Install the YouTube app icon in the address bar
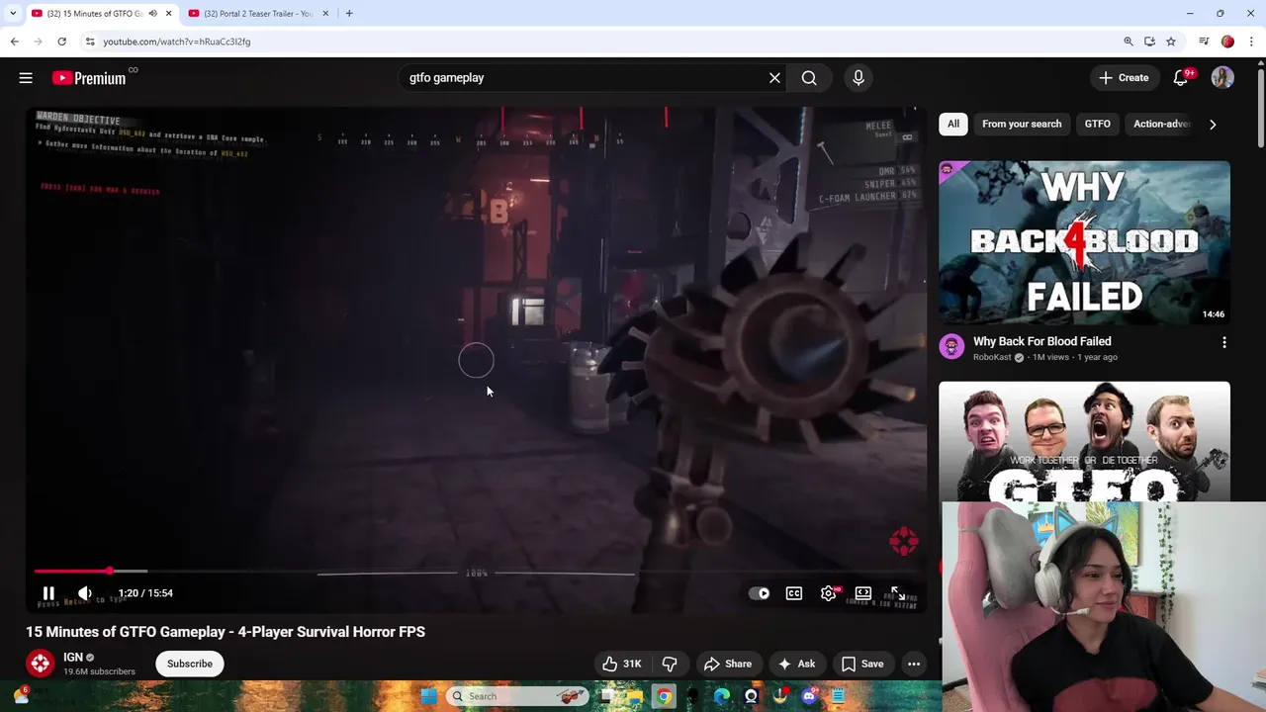1266x712 pixels. [x=1149, y=42]
